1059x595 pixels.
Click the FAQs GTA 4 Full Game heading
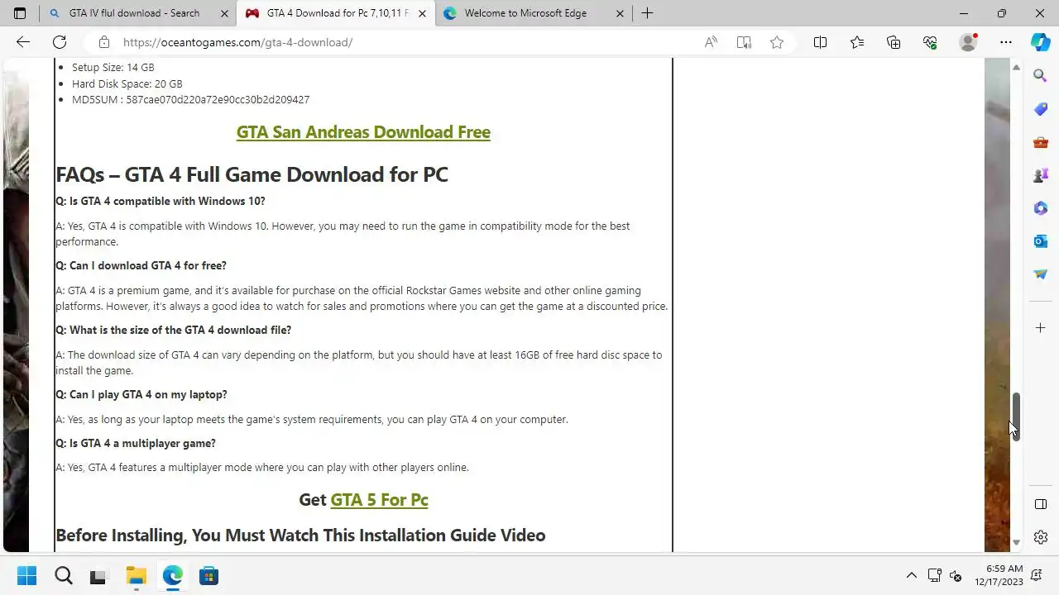(x=252, y=174)
